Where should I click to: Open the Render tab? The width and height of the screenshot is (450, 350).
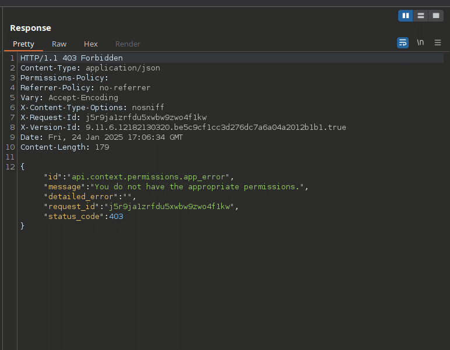tap(127, 44)
